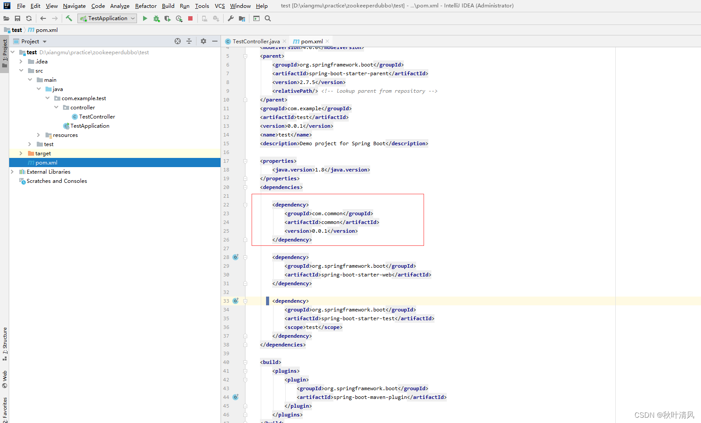Click the java.version 1.8 line
The height and width of the screenshot is (423, 701).
coord(321,170)
